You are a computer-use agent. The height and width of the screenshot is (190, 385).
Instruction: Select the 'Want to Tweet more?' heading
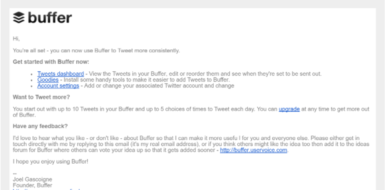pos(41,97)
